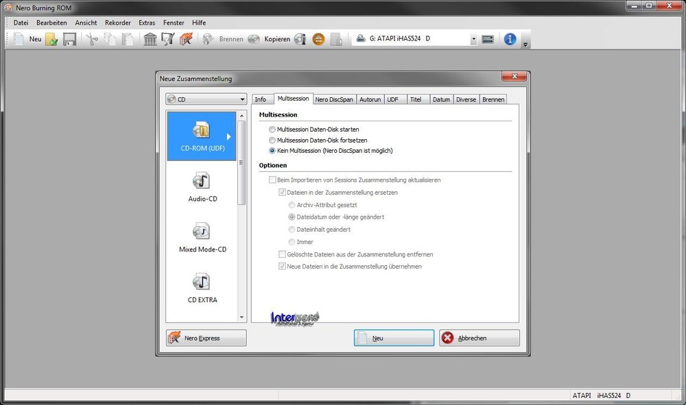Launch Nero Express via its button

(x=205, y=337)
